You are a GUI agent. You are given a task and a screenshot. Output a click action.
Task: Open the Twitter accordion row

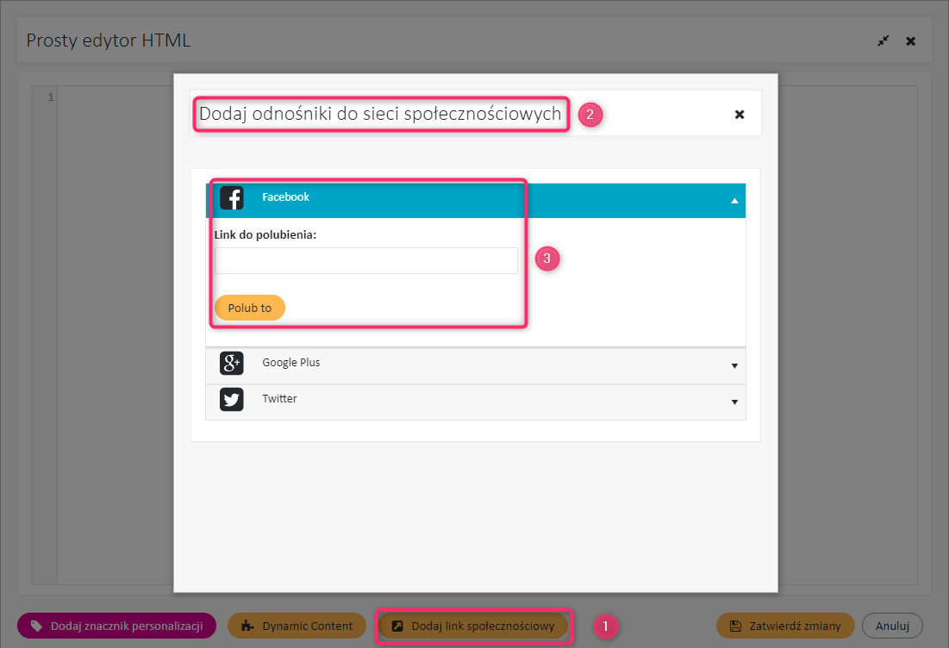476,402
